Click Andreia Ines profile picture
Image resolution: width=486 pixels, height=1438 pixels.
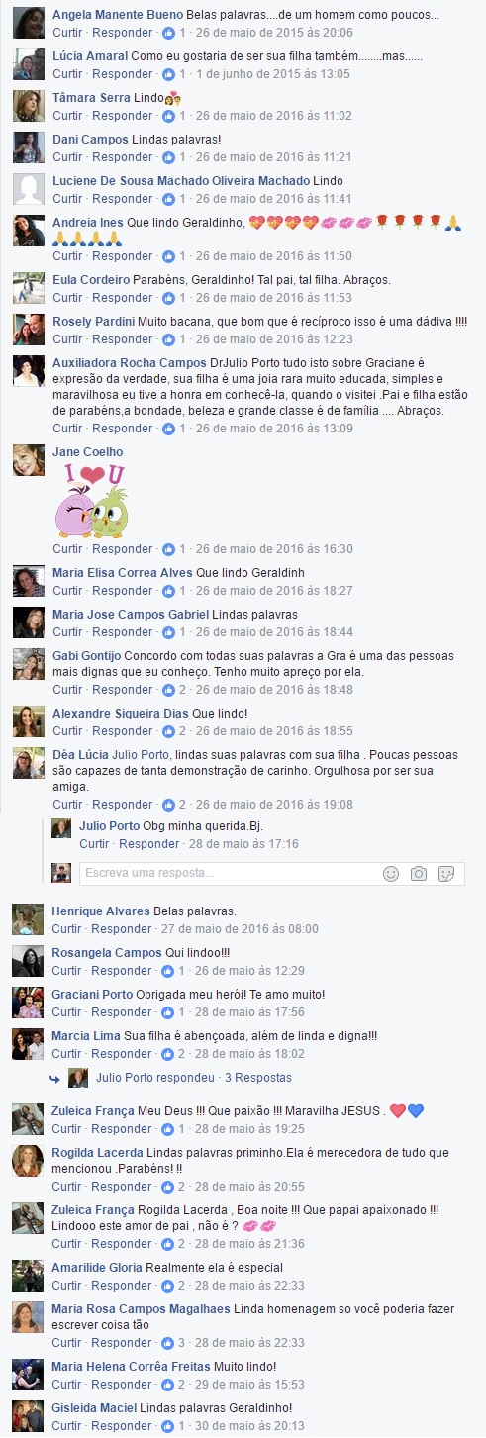pos(27,231)
